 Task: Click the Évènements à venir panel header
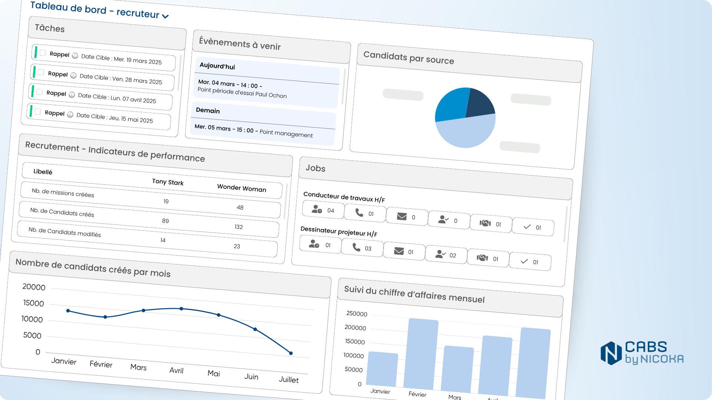271,47
